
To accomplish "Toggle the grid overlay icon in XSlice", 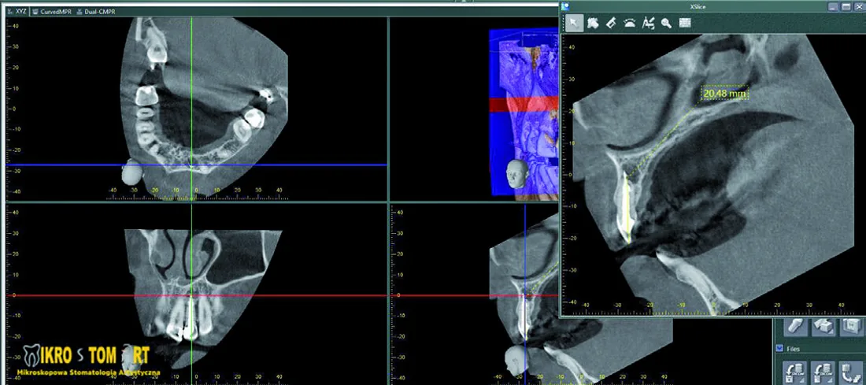I will click(685, 23).
